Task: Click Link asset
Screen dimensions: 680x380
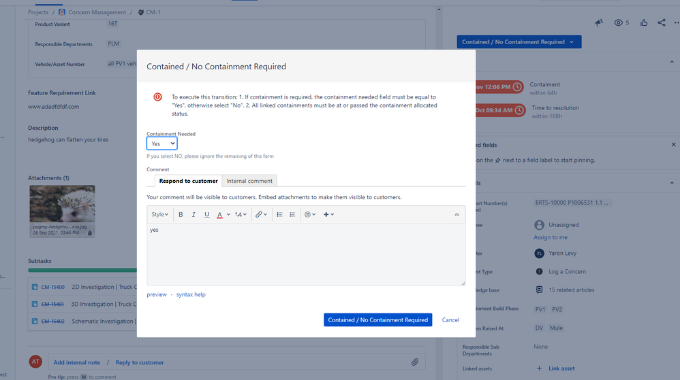Action: click(x=561, y=368)
